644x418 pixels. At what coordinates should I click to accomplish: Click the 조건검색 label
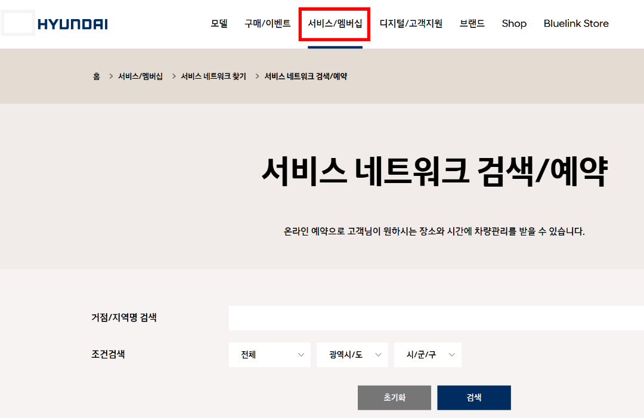point(108,354)
